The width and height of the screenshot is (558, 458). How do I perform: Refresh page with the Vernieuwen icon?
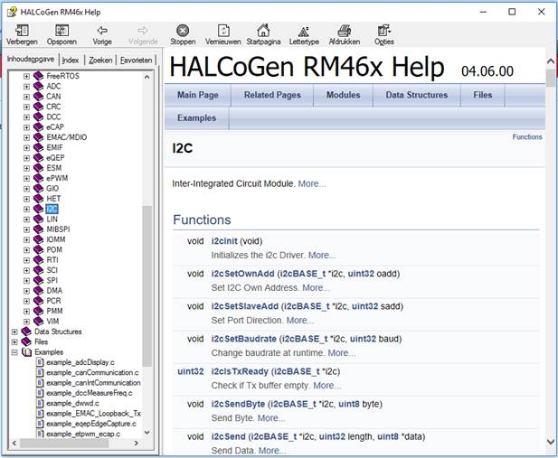(x=223, y=31)
